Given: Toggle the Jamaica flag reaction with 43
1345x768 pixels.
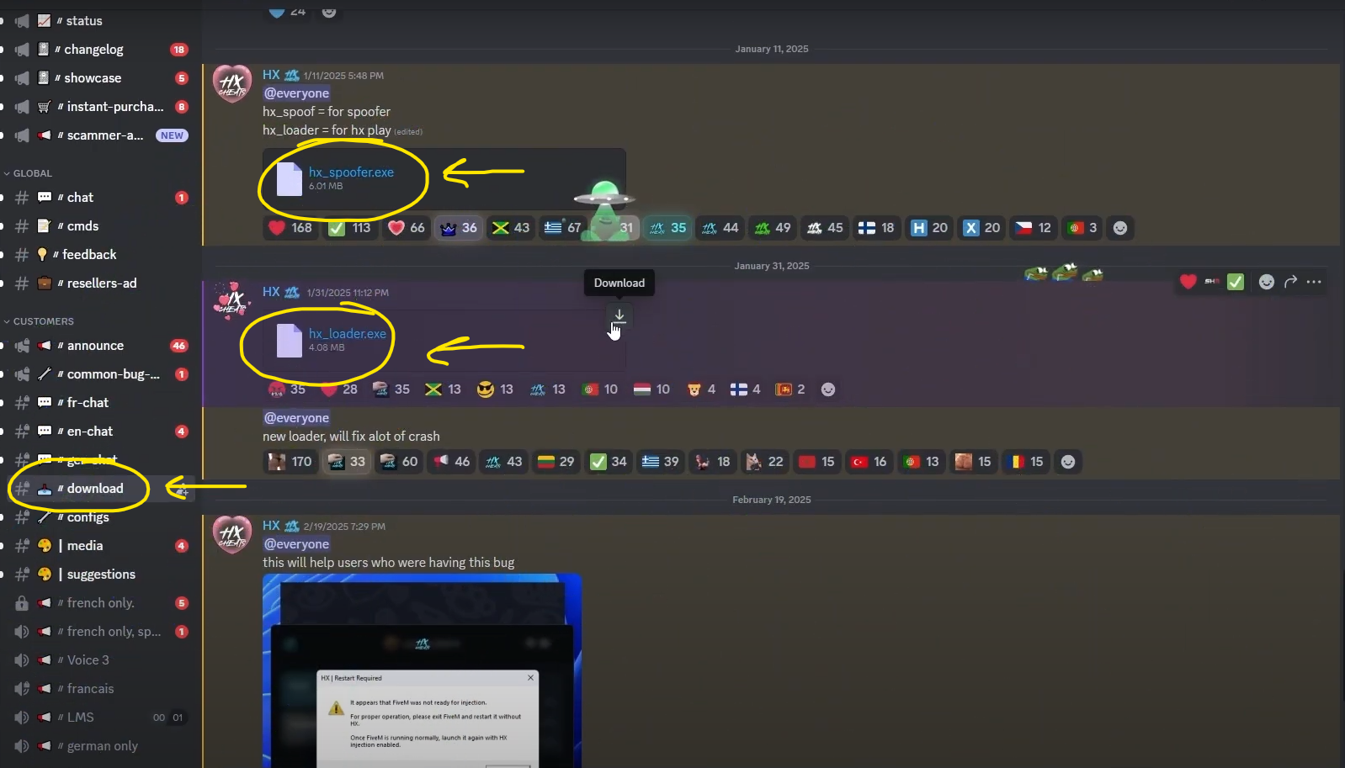Looking at the screenshot, I should pos(512,228).
